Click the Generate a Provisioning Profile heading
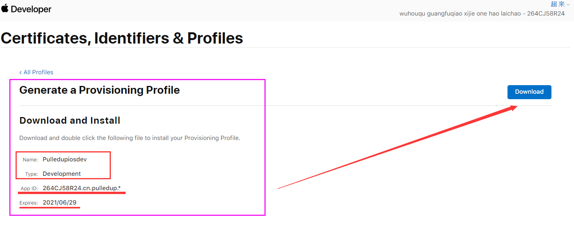Screen dimensions: 574x231 100,90
